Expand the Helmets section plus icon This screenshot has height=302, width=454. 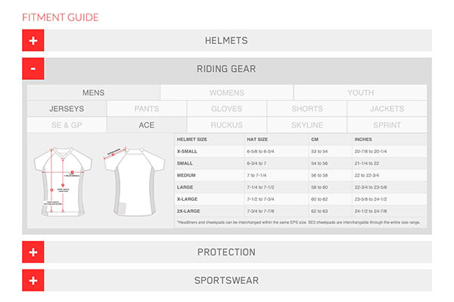pos(33,41)
